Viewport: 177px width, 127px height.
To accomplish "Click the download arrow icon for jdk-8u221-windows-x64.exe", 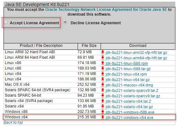I will click(x=103, y=117).
